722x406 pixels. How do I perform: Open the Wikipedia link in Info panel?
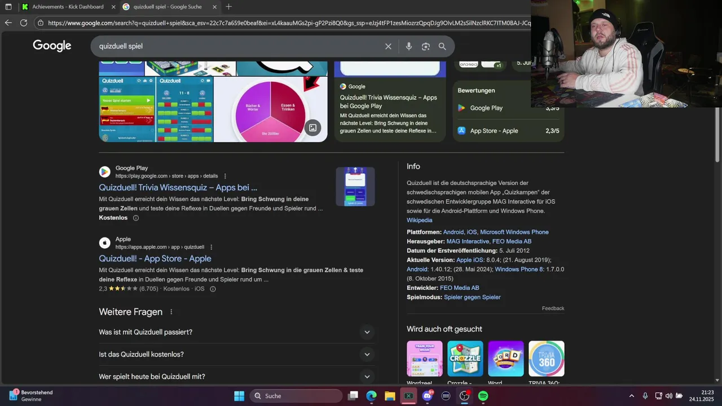coord(420,220)
